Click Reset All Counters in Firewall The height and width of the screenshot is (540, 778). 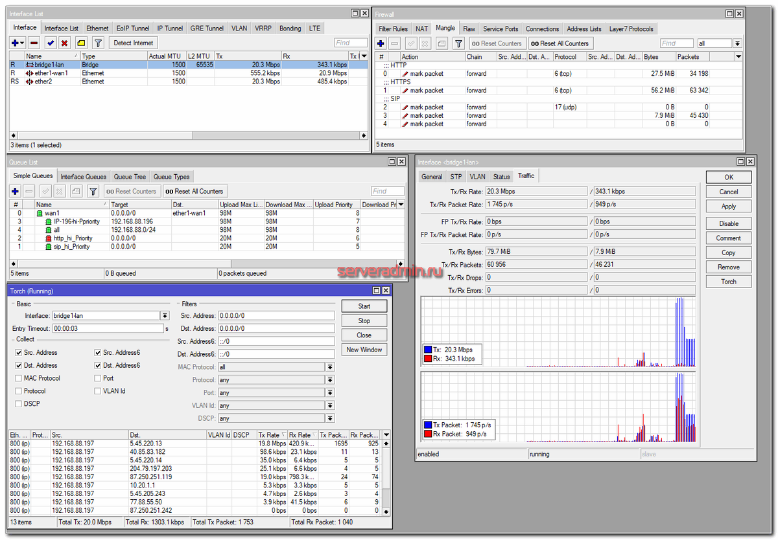point(560,43)
